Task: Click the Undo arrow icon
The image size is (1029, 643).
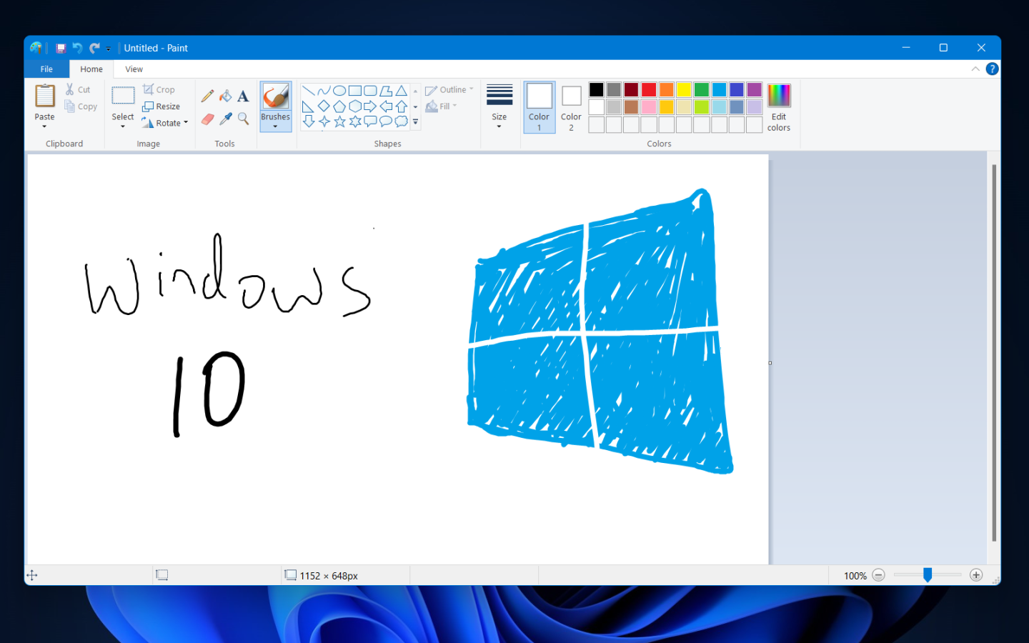Action: (x=77, y=48)
